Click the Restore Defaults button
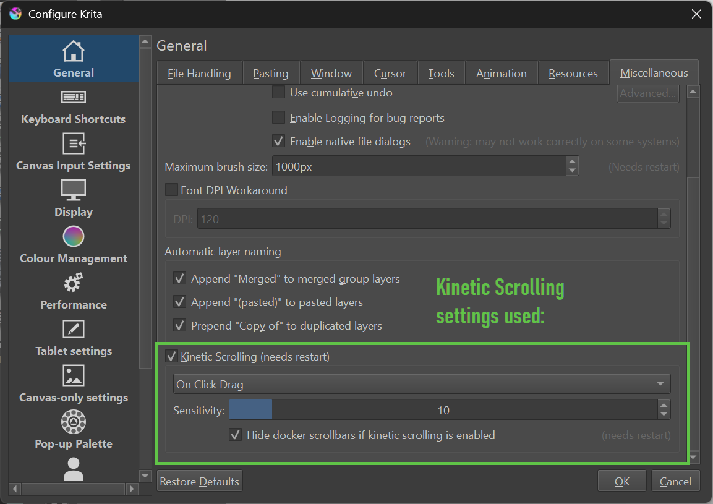The height and width of the screenshot is (504, 713). [x=199, y=481]
